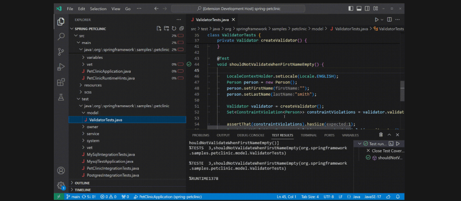Rerun the test run with play icon
Screen dimensions: 461x201
tap(398, 144)
